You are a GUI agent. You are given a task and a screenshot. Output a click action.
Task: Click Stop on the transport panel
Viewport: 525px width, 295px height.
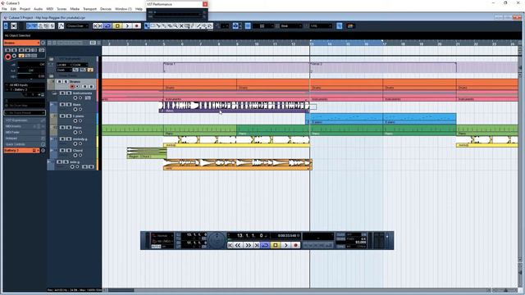click(276, 245)
